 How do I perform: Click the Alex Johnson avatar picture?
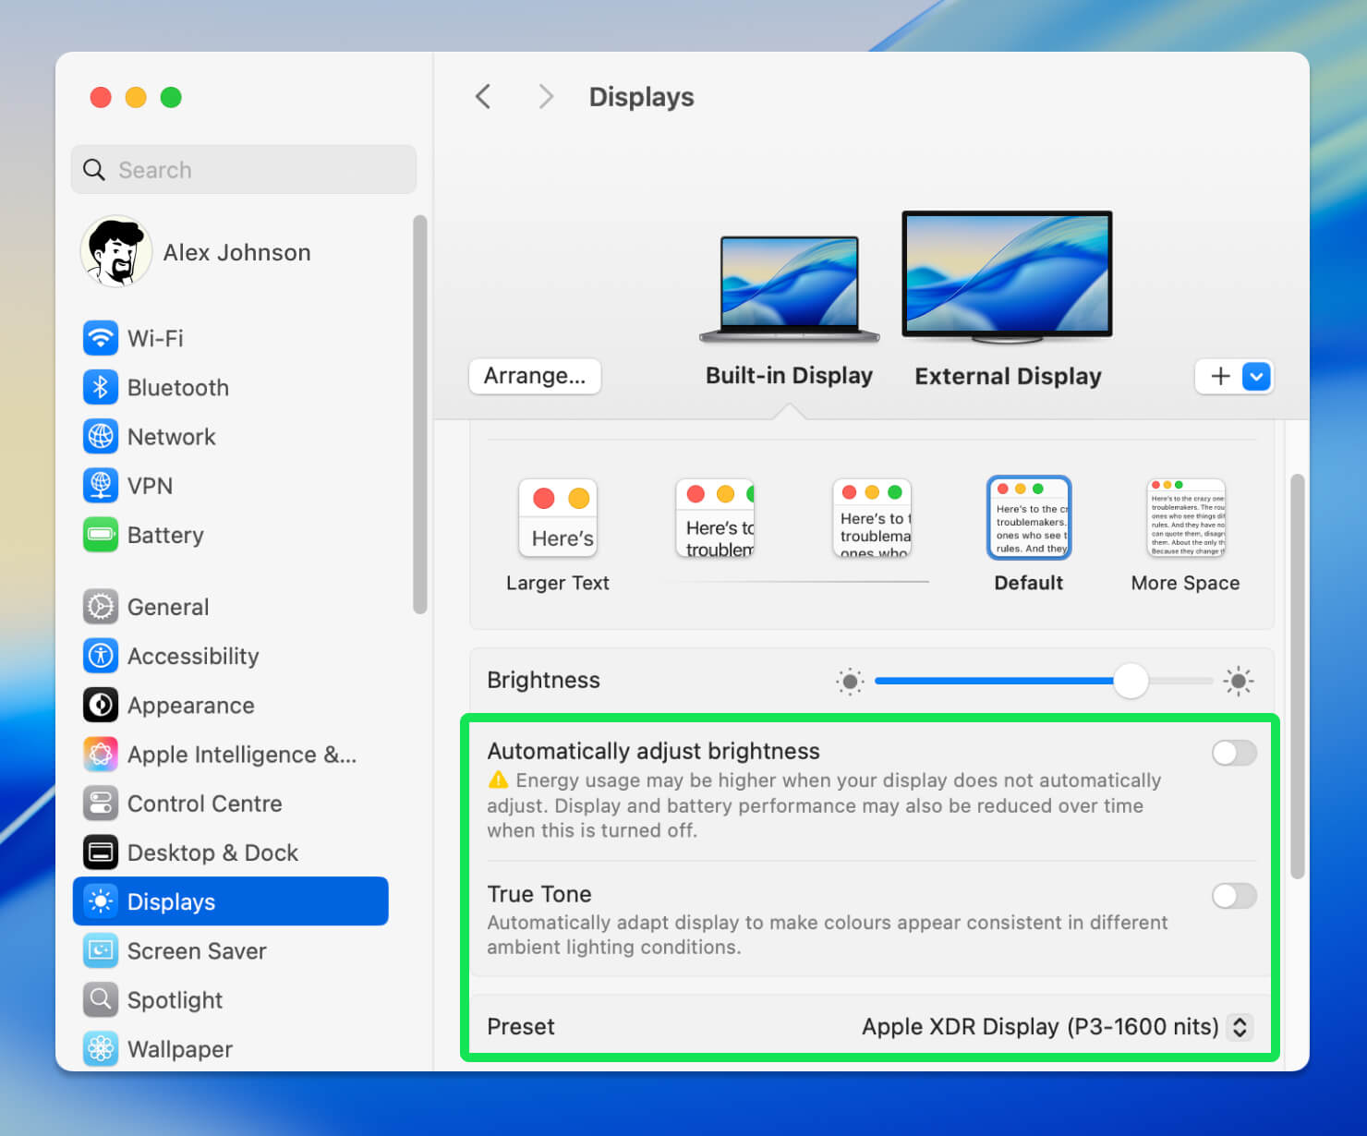pos(116,251)
